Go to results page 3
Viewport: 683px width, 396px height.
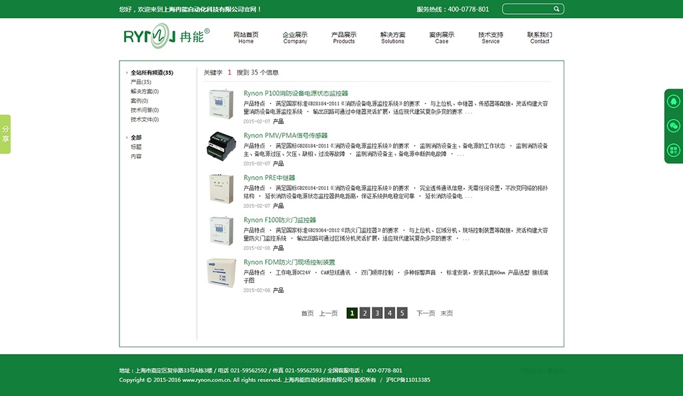[377, 313]
